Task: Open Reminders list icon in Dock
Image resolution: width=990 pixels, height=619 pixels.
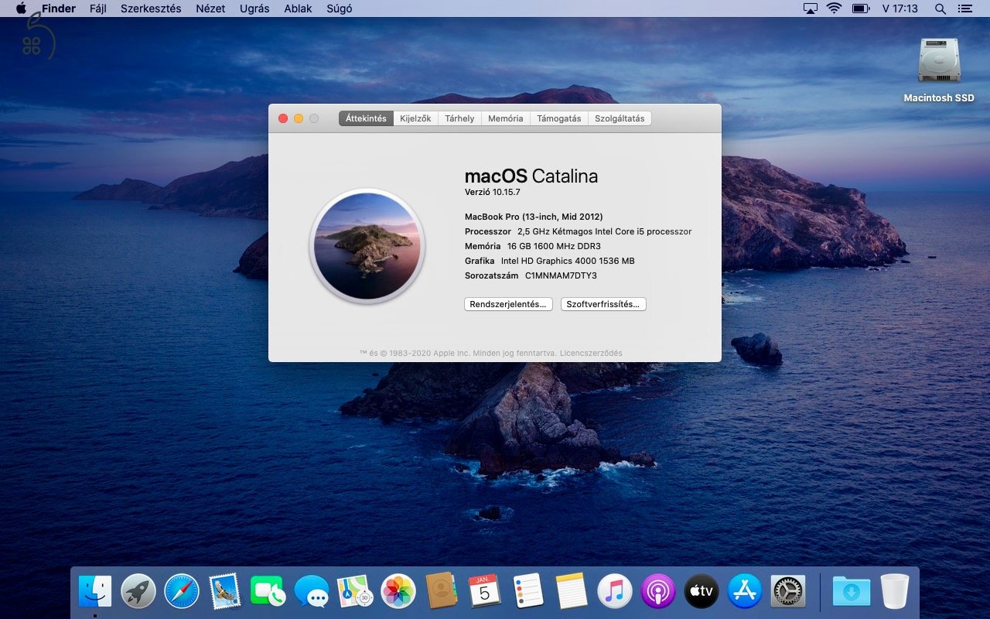Action: (x=528, y=592)
